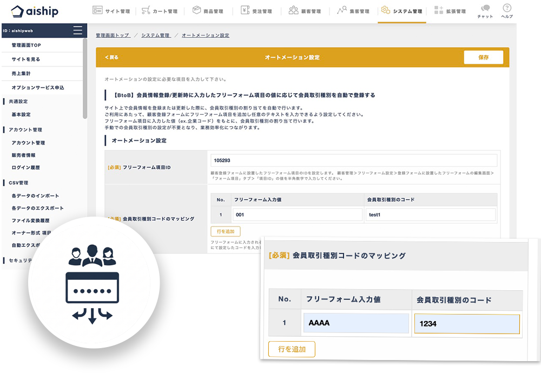
Task: Open the 受注管理 menu
Action: coord(256,11)
